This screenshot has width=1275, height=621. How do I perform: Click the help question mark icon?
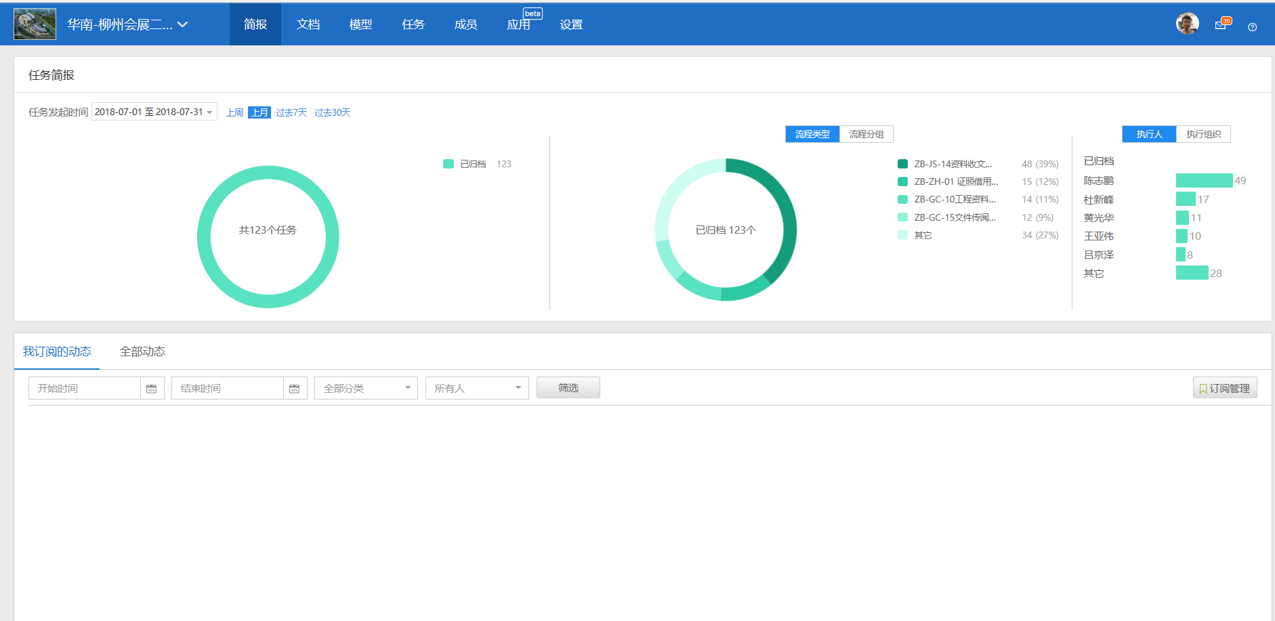(x=1252, y=27)
